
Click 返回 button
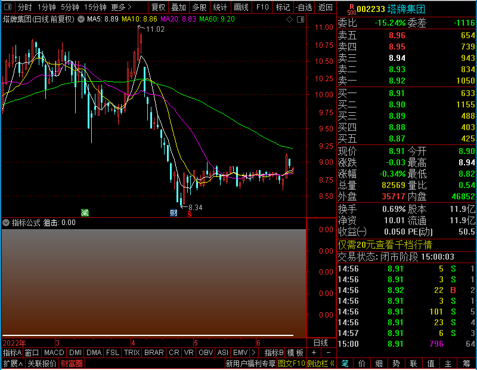325,7
